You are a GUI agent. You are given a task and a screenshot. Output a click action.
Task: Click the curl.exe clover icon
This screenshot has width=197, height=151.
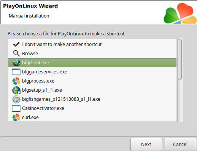coord(16,118)
